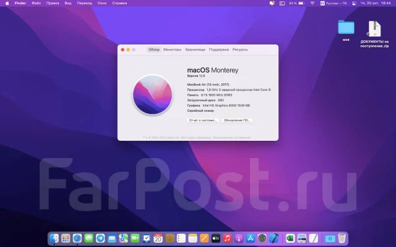Open the Правка menu
396x247 pixels.
(x=53, y=3)
